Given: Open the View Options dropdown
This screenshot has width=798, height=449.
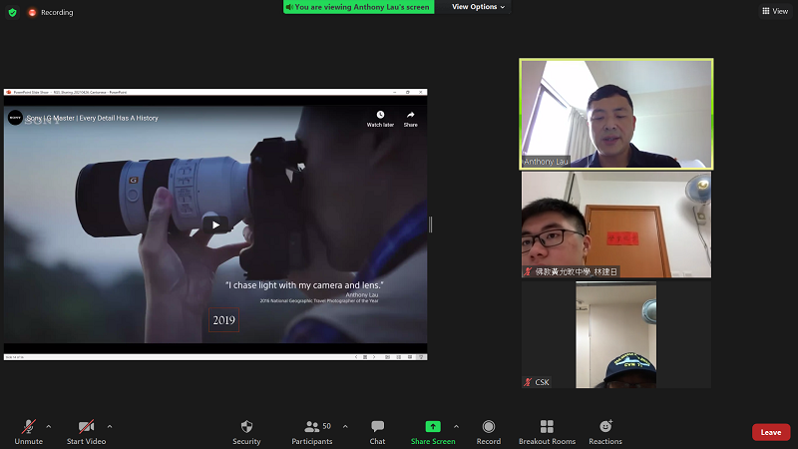Looking at the screenshot, I should pos(479,7).
